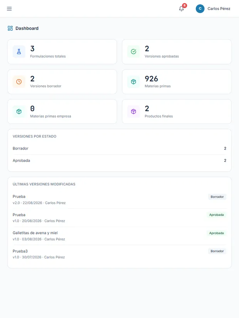Click the Borrador badge on Prueba v2.0

[x=217, y=197]
